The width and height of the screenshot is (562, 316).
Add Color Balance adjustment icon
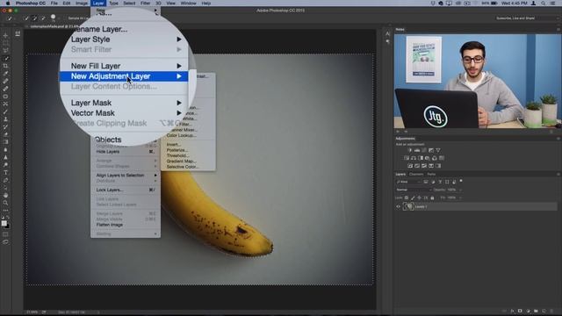point(414,158)
